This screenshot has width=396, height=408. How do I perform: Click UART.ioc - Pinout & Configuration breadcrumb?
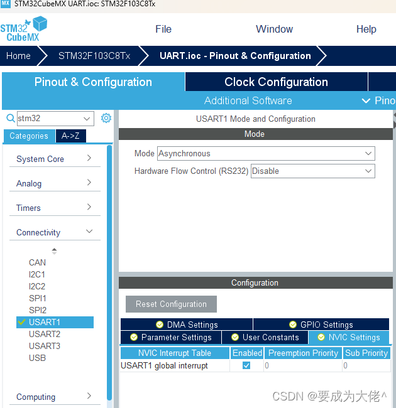coord(235,56)
